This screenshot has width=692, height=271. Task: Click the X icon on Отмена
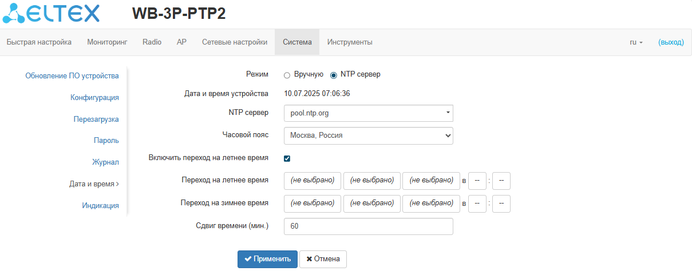click(309, 259)
